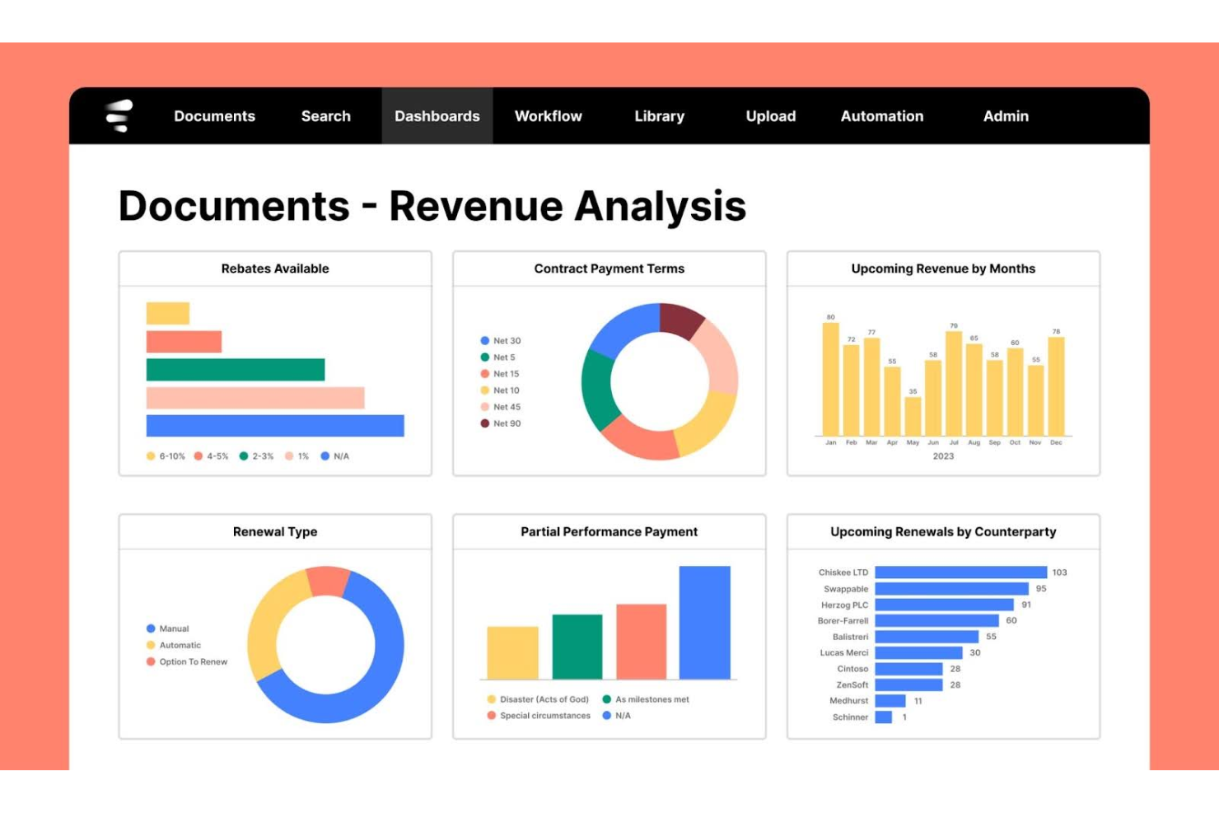
Task: Open the Documents menu
Action: (214, 116)
